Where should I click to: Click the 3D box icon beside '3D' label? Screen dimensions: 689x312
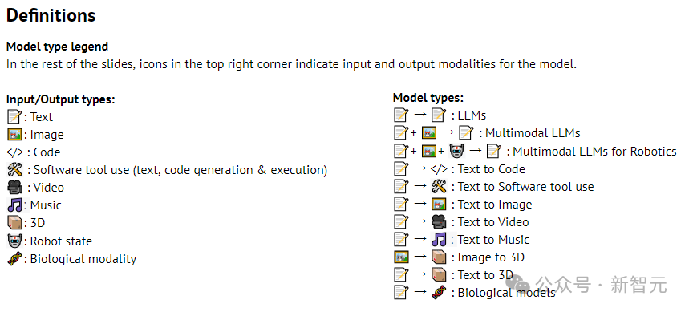(x=14, y=223)
